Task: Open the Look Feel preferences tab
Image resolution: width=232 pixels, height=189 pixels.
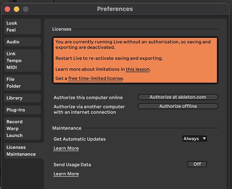Action: 22,26
